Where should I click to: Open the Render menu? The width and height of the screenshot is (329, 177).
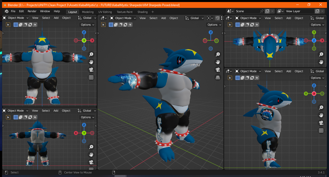[32, 11]
